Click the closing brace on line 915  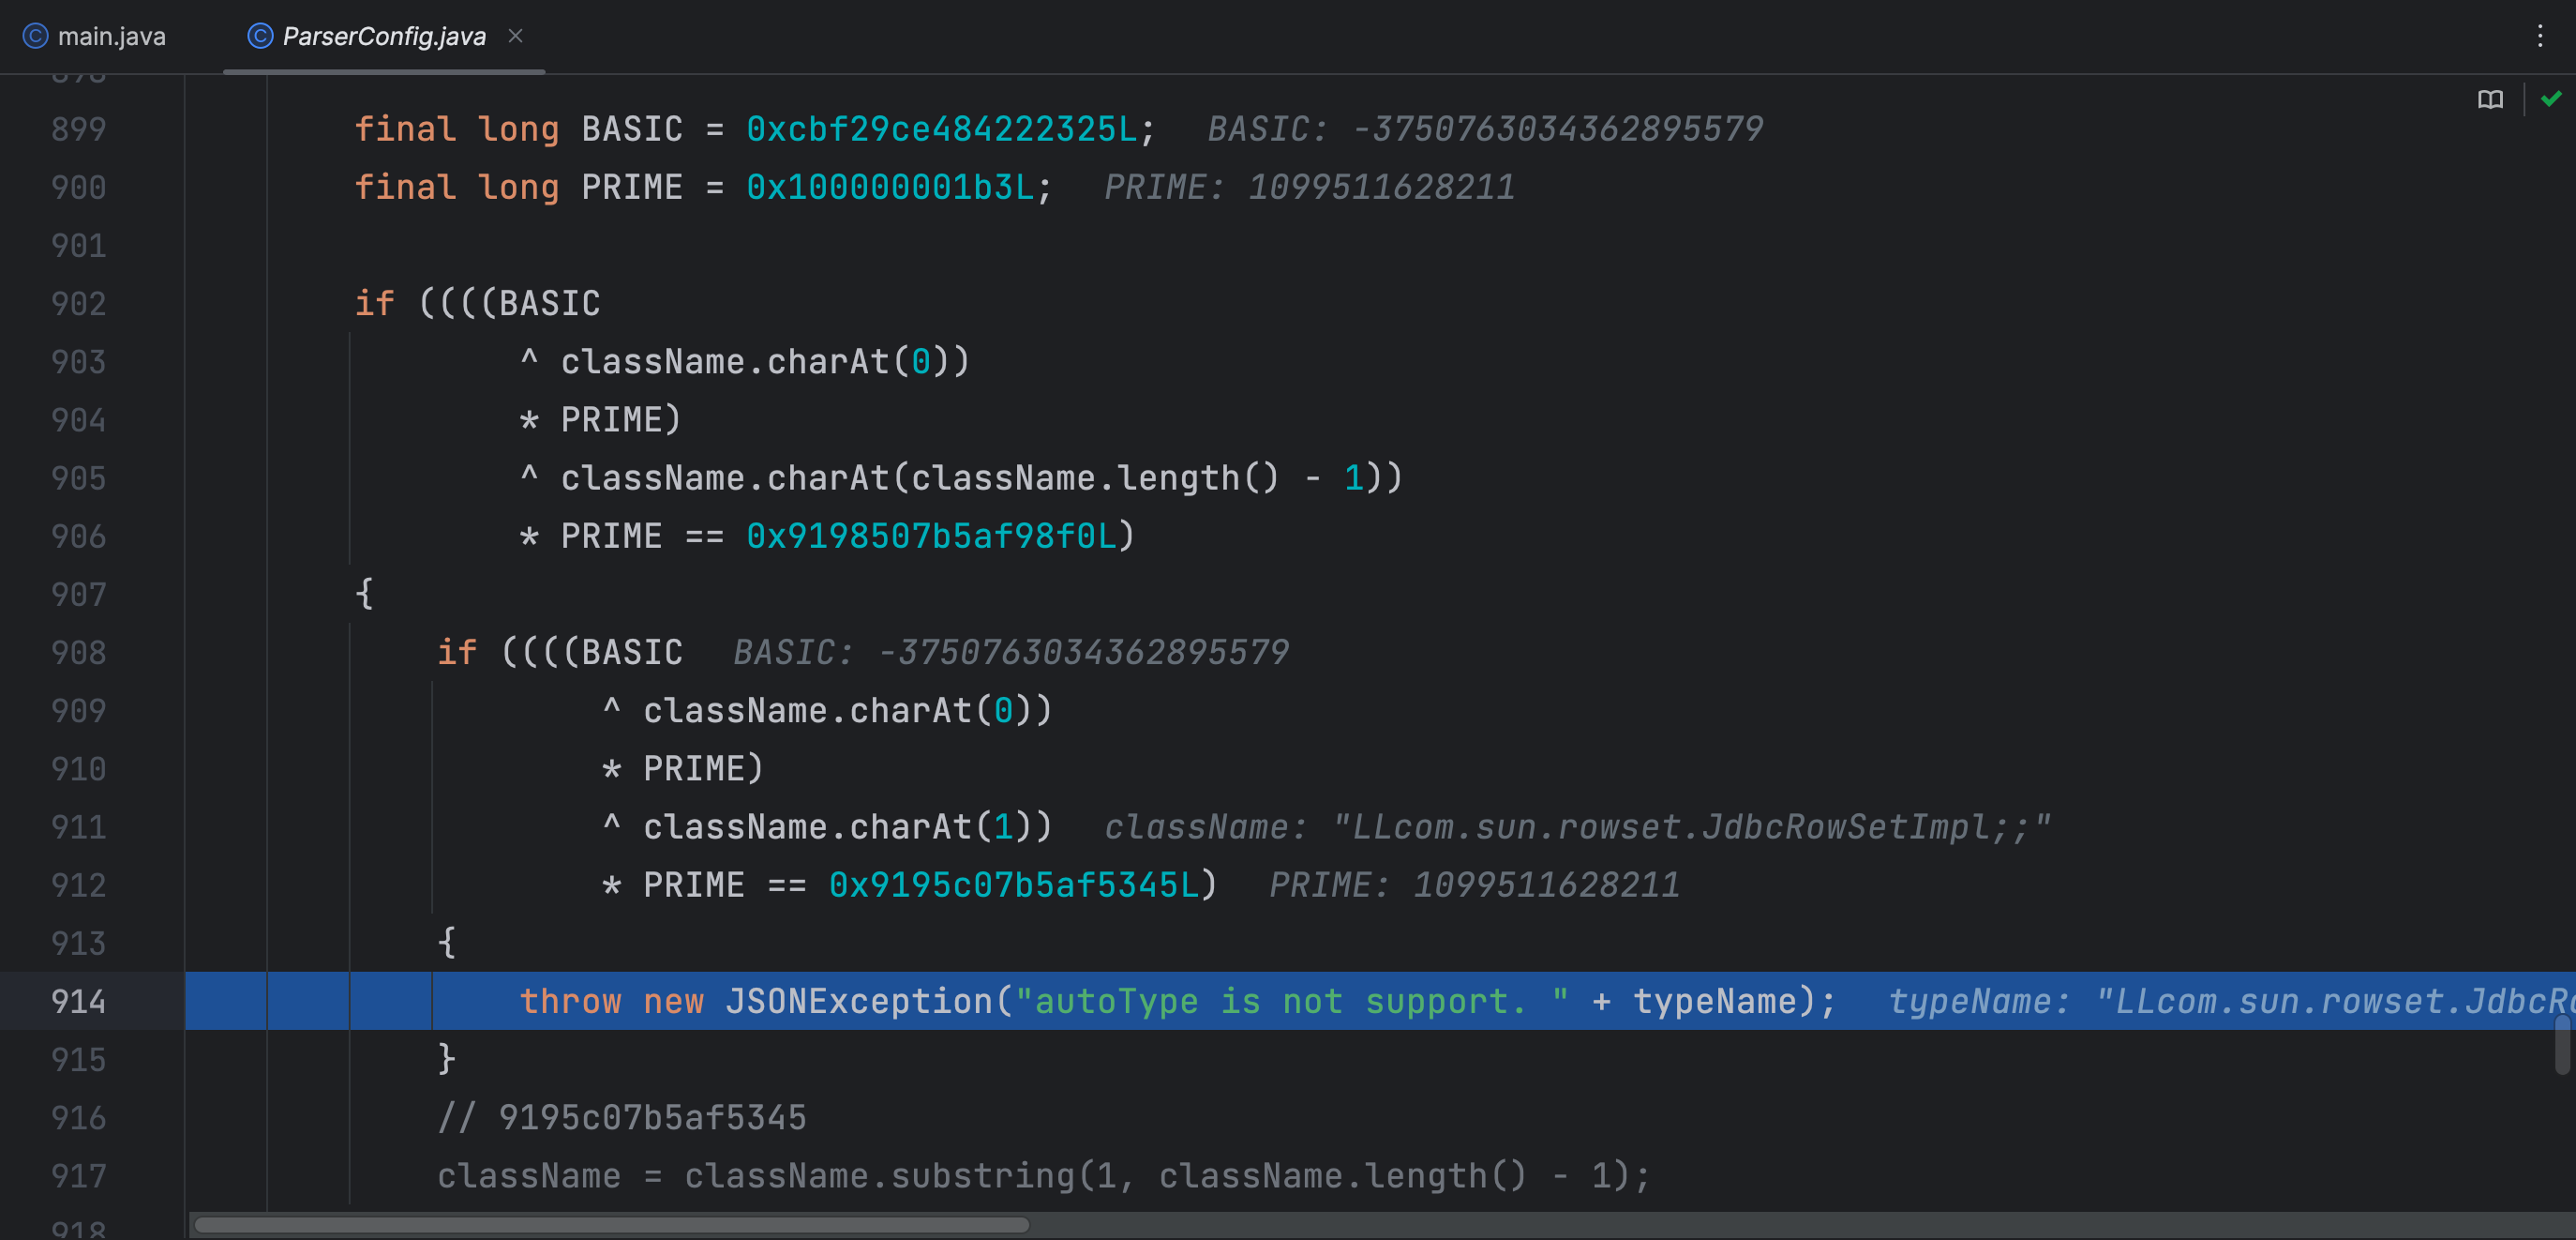tap(447, 1059)
